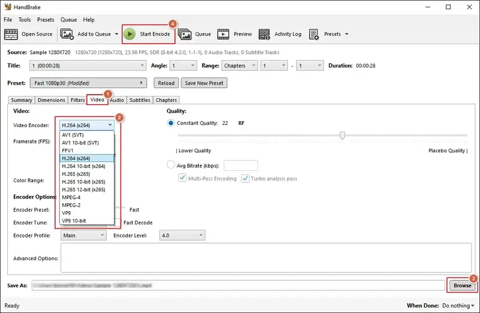Select H.265 10-bit (x265) option
Viewport: 480px width, 313px height.
pyautogui.click(x=87, y=182)
